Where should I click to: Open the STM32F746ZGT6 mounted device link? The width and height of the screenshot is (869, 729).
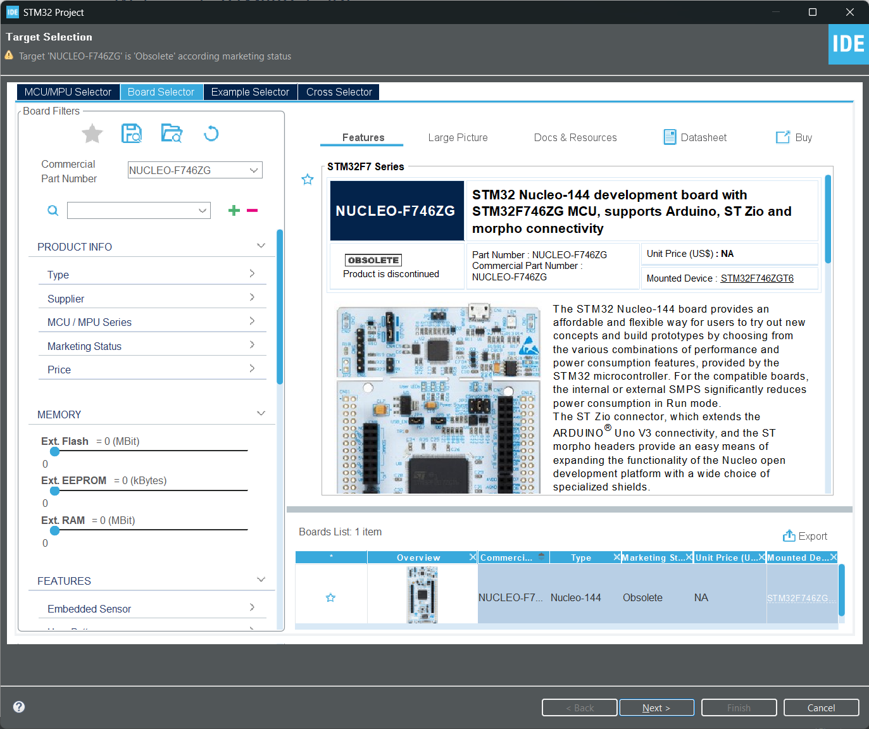(757, 278)
